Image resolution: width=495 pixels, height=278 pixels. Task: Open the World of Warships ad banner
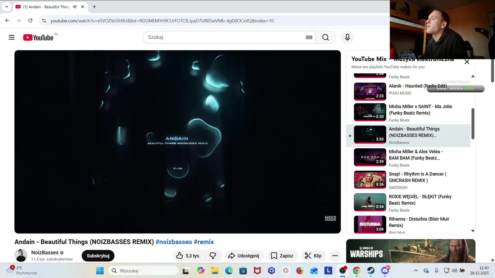(411, 251)
